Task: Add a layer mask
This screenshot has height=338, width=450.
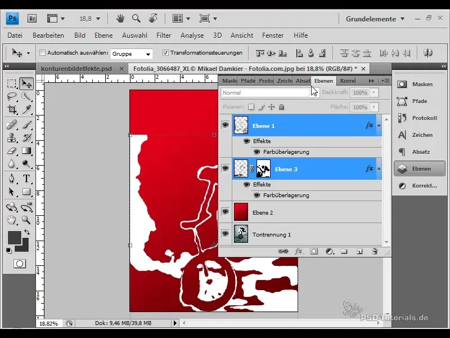Action: tap(314, 251)
